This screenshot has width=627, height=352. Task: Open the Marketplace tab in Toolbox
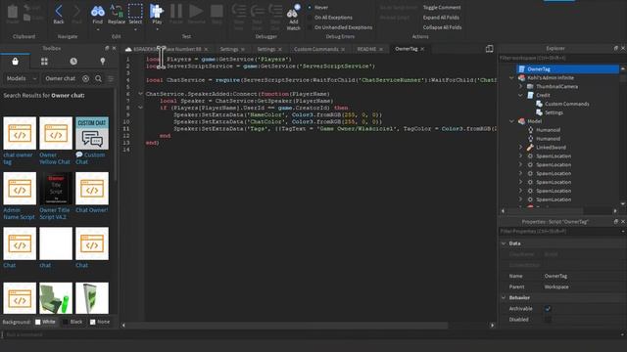tap(16, 62)
